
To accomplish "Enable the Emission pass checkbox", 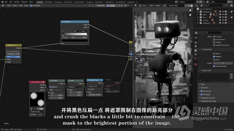I will (214, 37).
